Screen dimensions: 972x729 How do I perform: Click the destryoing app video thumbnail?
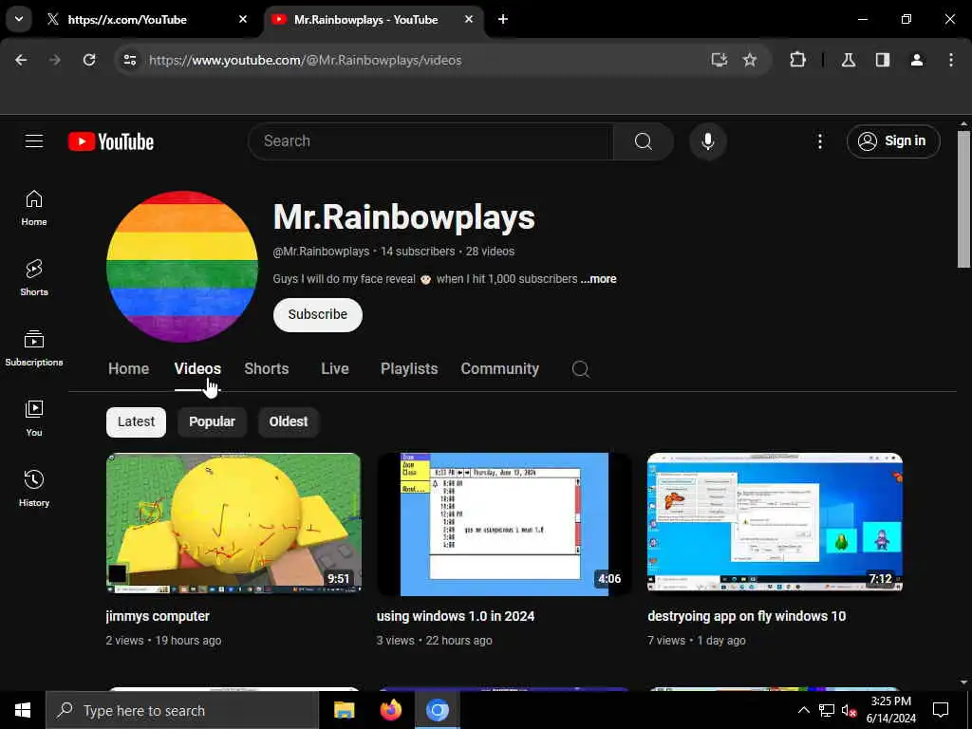pos(775,524)
